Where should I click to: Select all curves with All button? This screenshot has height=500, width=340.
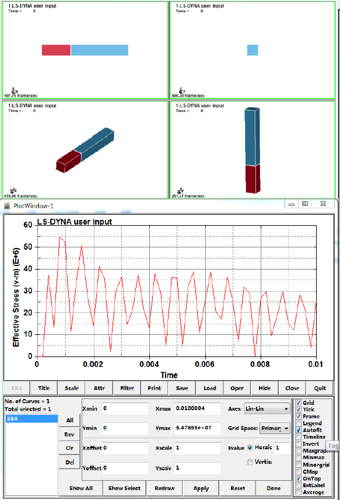coord(70,420)
